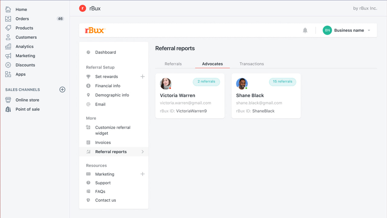Open the Business name dropdown

point(349,30)
